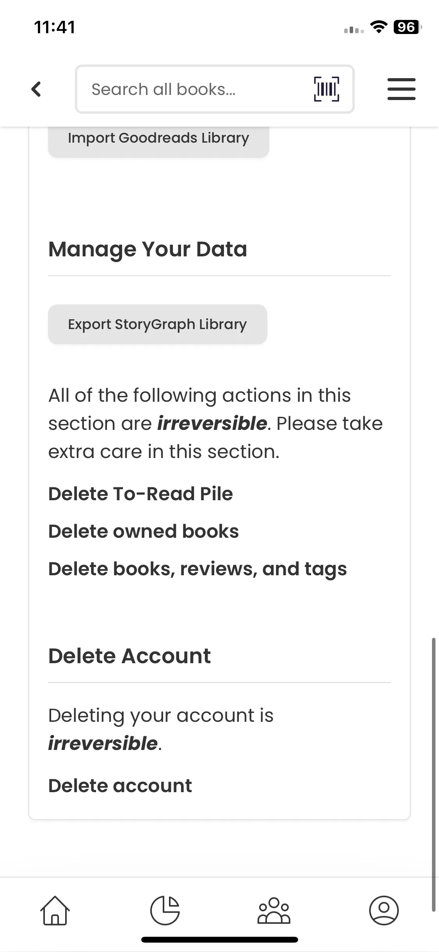The height and width of the screenshot is (952, 439).
Task: Focus the "Search all books" field
Action: pyautogui.click(x=195, y=89)
